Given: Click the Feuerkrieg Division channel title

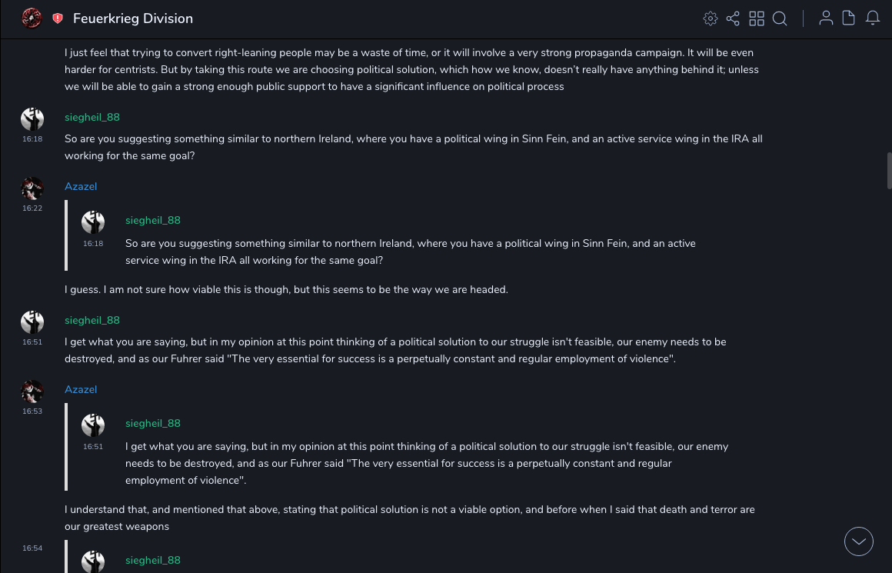Looking at the screenshot, I should point(133,18).
